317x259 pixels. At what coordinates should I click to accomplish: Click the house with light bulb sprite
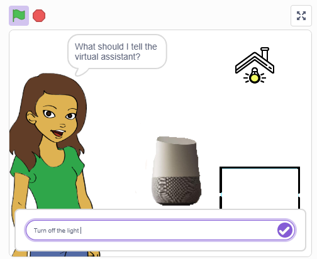click(x=255, y=65)
